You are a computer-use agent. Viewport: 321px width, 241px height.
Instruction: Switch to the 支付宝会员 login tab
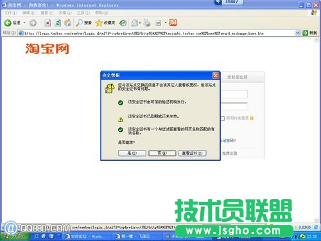(238, 77)
